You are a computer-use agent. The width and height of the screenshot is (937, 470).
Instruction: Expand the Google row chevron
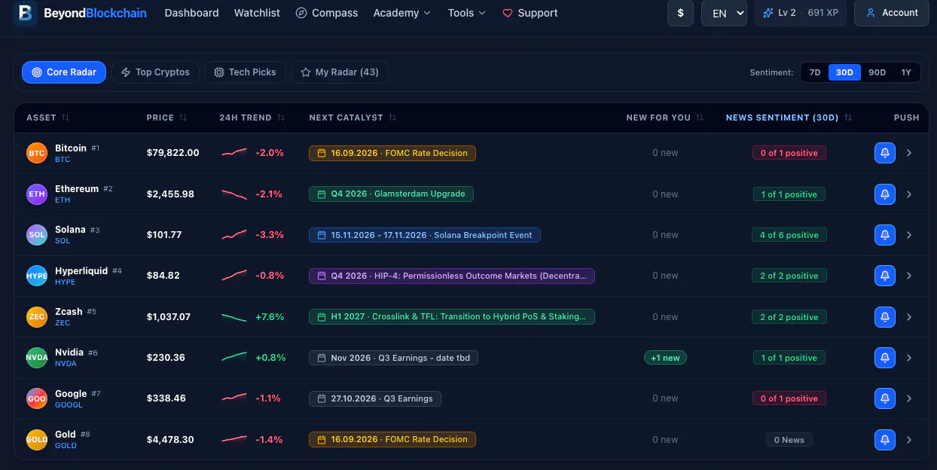(909, 398)
